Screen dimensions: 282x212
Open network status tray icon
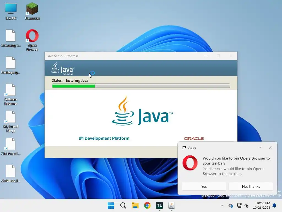click(x=239, y=205)
